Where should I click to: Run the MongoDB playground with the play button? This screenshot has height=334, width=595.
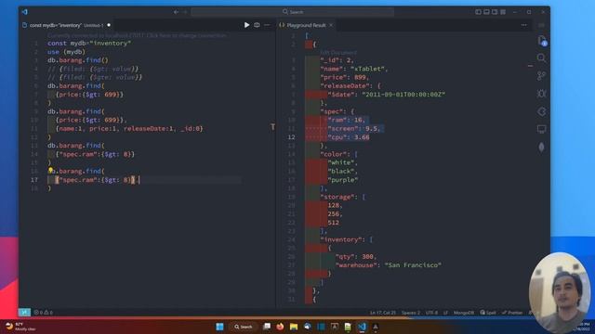pos(246,25)
